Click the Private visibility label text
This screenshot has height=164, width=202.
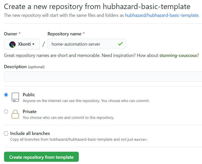coord(30,111)
